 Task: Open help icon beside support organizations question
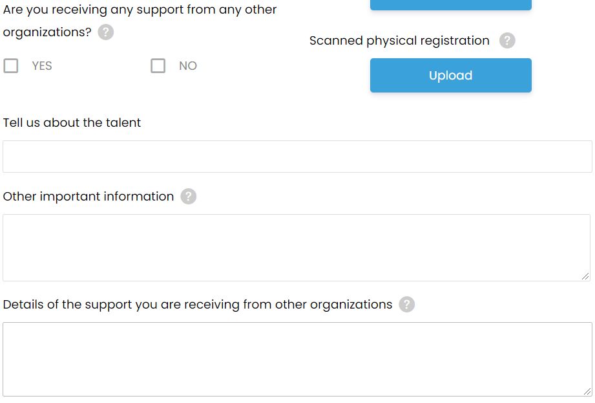pos(106,32)
